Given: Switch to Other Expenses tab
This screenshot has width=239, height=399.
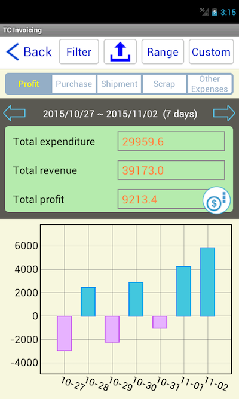Looking at the screenshot, I should coord(210,84).
